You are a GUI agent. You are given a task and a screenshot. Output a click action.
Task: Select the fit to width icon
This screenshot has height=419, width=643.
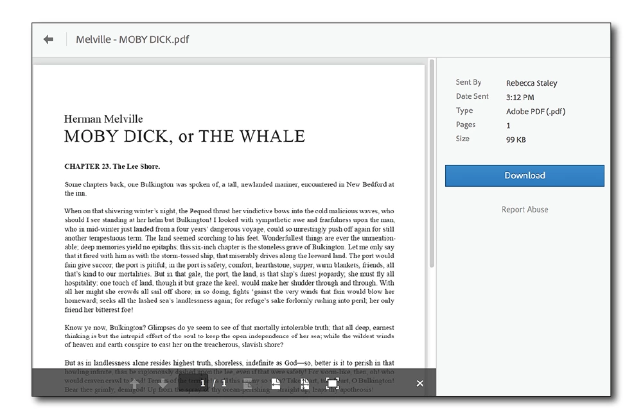276,384
